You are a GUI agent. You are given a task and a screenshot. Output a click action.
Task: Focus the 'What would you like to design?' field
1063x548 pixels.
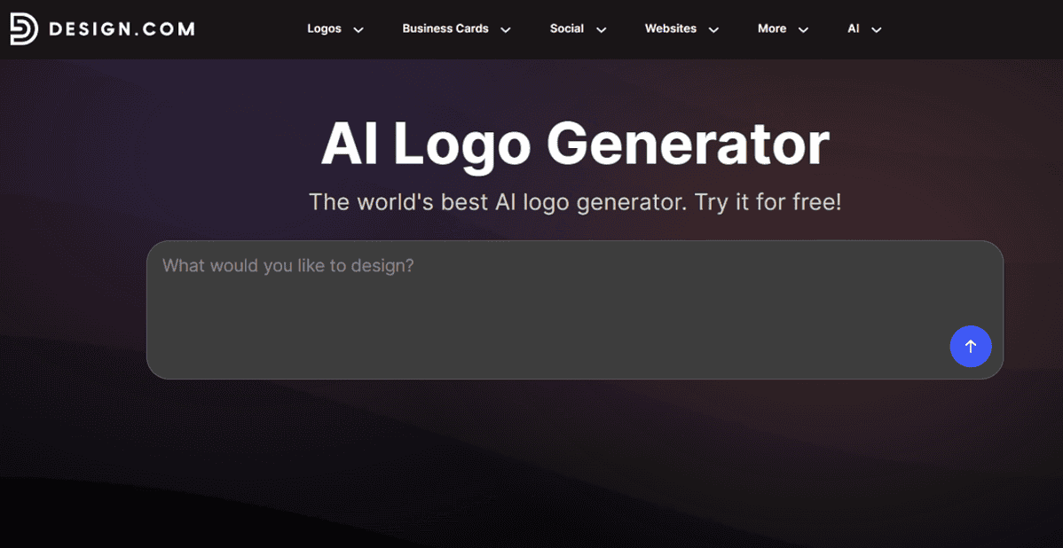[x=575, y=309]
